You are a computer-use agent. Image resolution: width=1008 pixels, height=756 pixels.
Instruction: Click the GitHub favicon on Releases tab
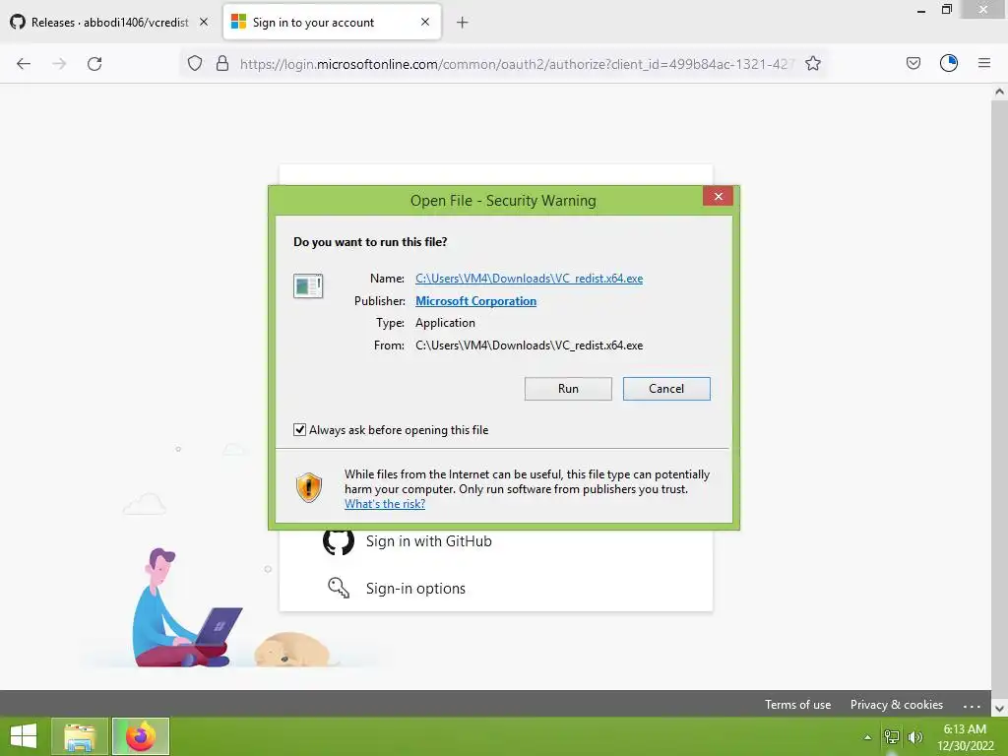(x=18, y=22)
